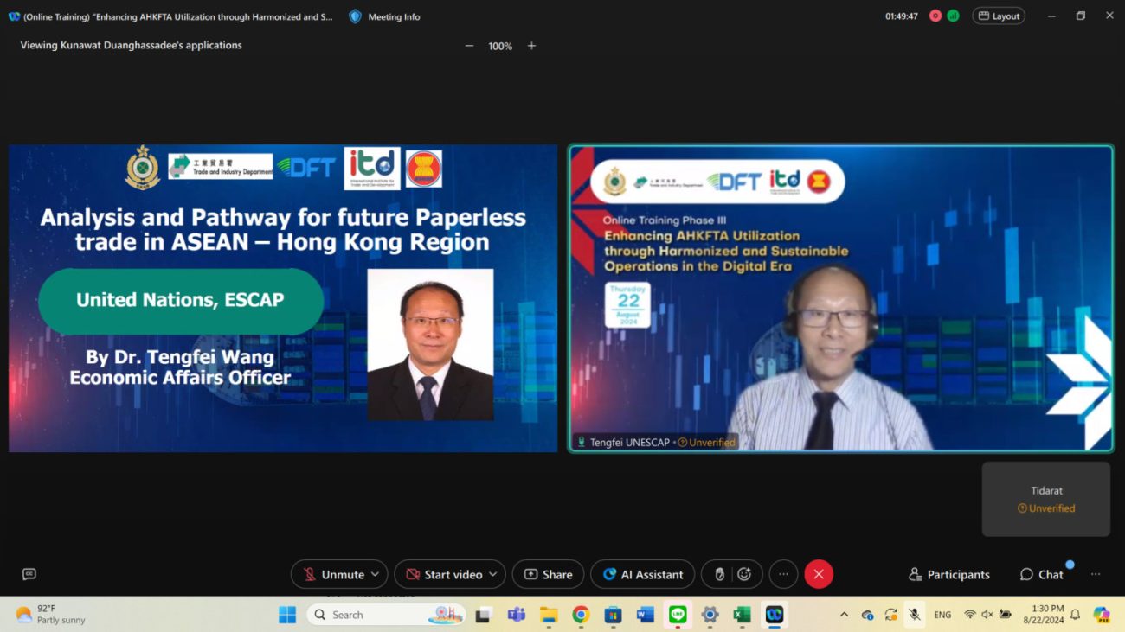Click the battery status tray icon
This screenshot has width=1125, height=632.
pyautogui.click(x=1006, y=615)
